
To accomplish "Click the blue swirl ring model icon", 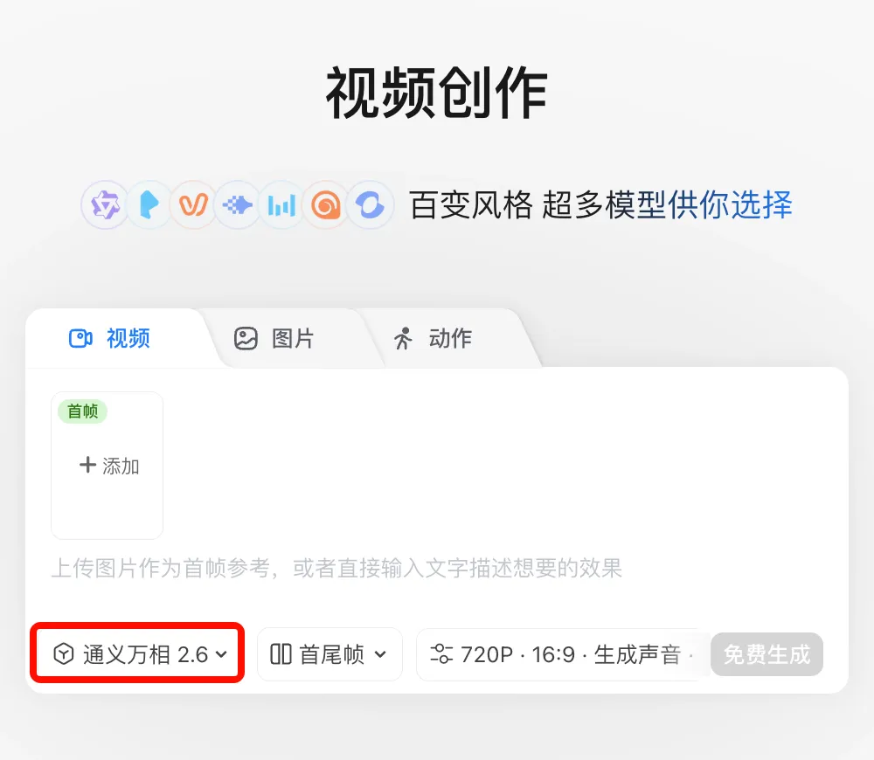I will click(x=370, y=205).
